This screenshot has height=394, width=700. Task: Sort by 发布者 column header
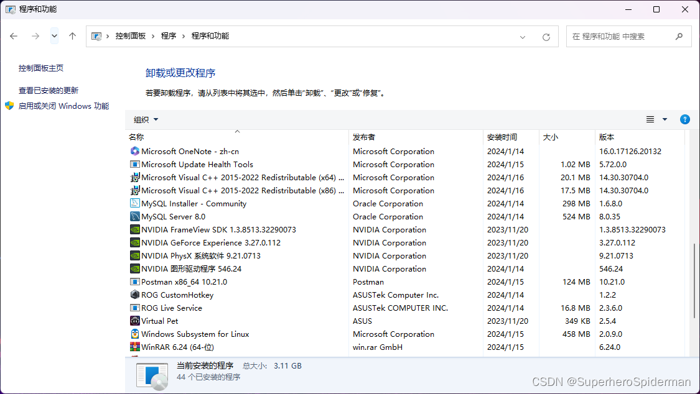364,137
